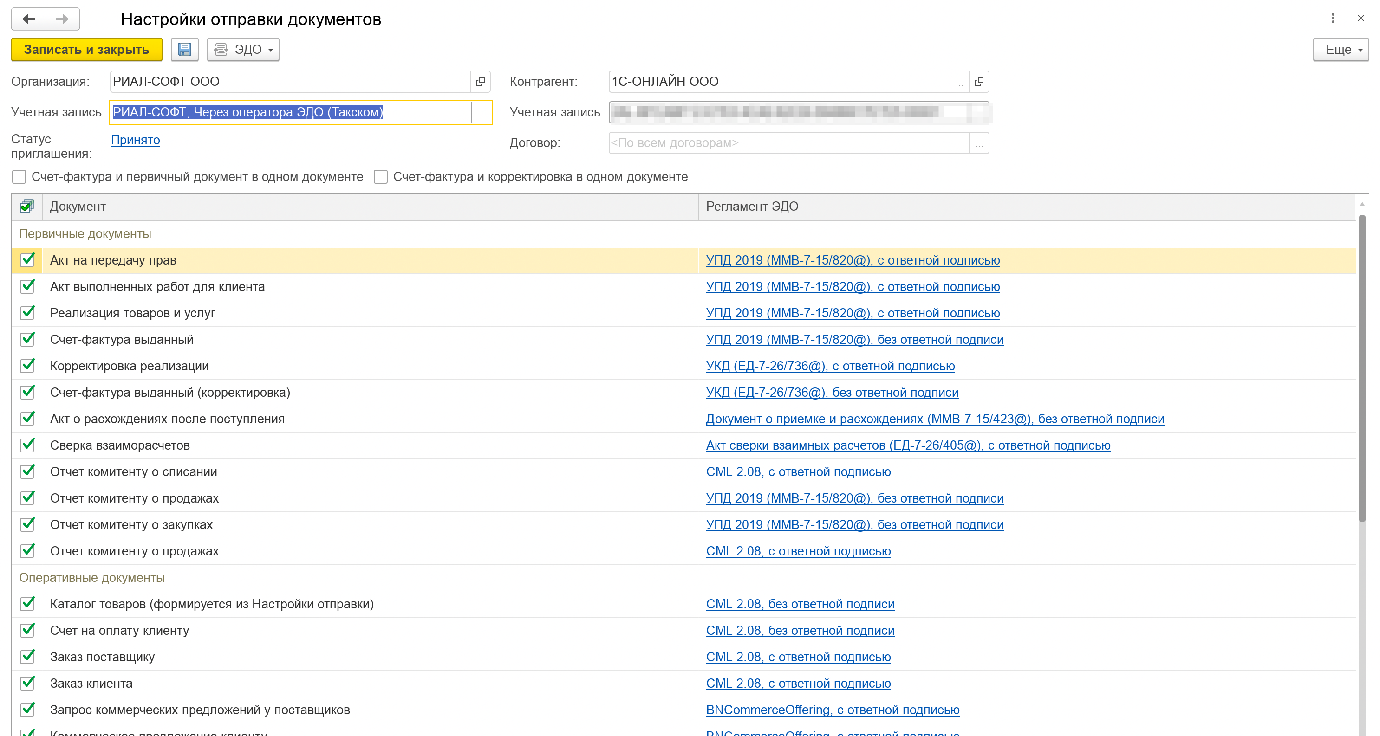Screen dimensions: 1380x736
Task: Go back with the left arrow button
Action: pos(29,19)
